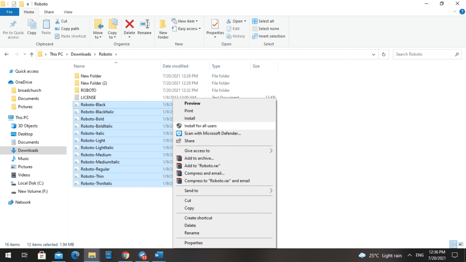Click Select none in the ribbon
This screenshot has height=262, width=466.
265,29
